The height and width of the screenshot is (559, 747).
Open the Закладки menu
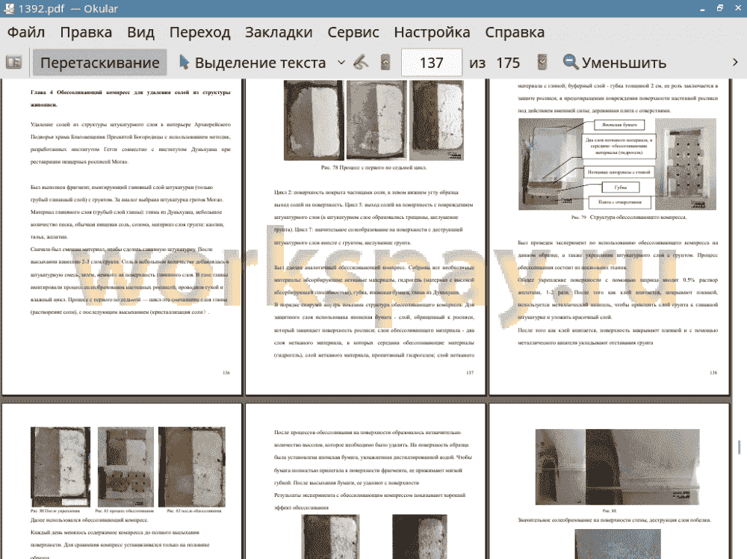(279, 32)
